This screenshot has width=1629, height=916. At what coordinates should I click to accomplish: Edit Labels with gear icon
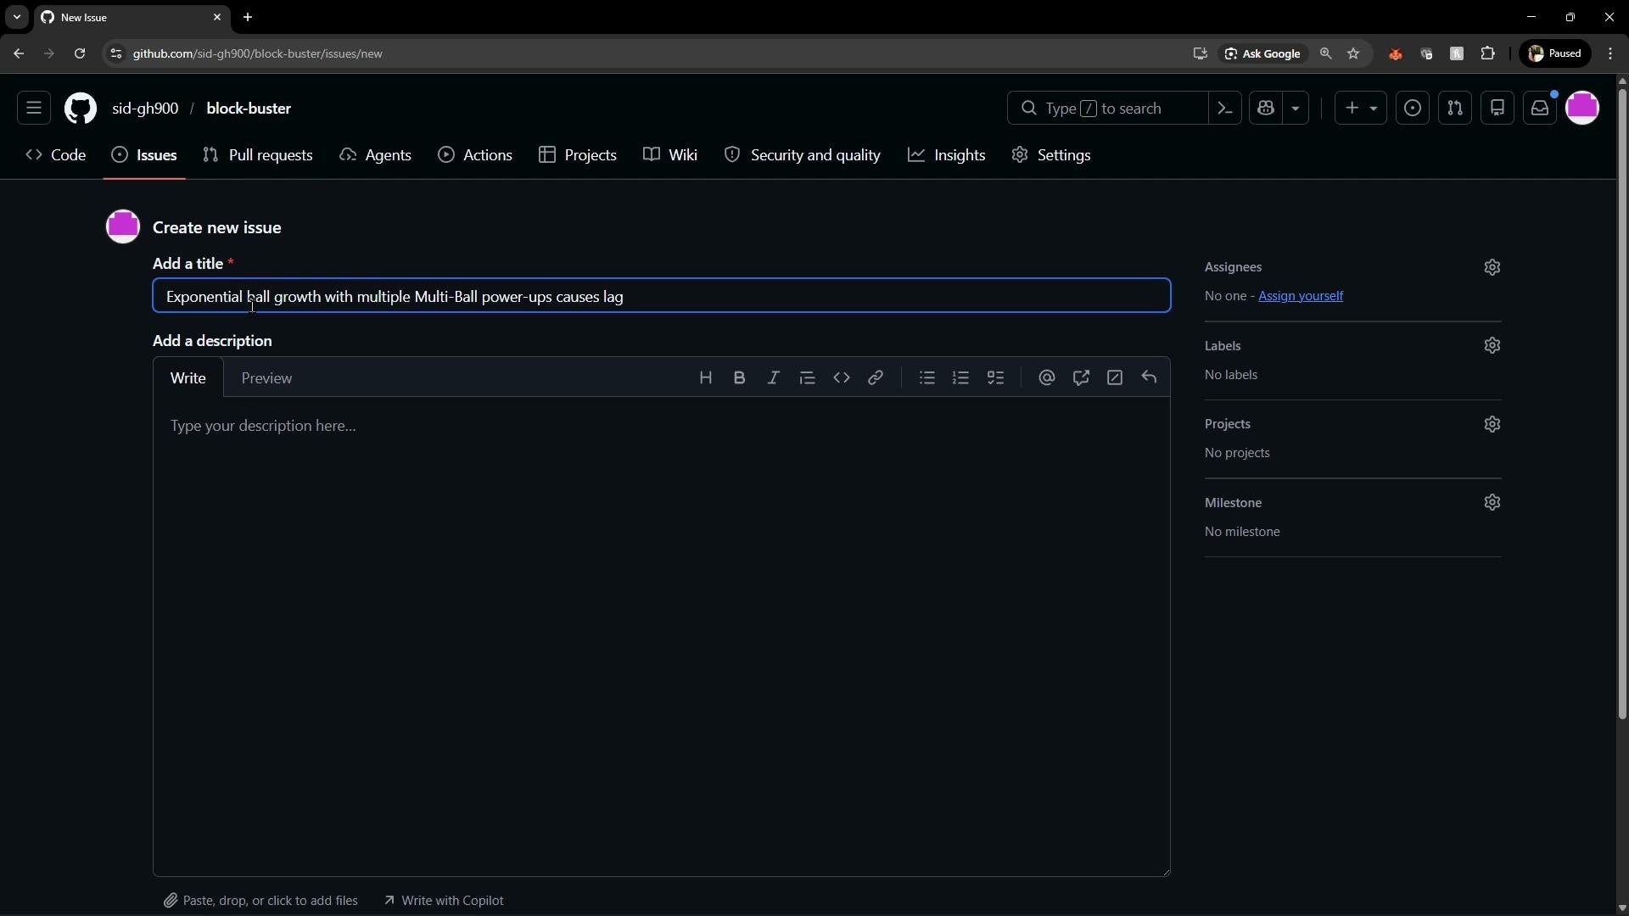[x=1492, y=346]
